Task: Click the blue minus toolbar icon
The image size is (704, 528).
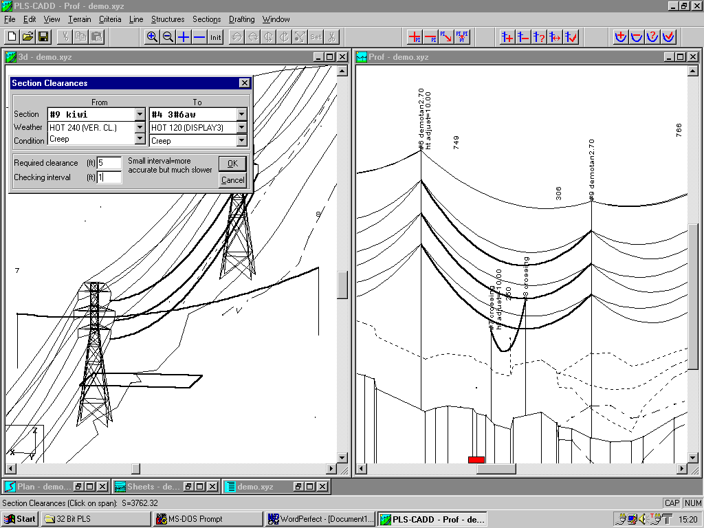Action: click(x=199, y=37)
